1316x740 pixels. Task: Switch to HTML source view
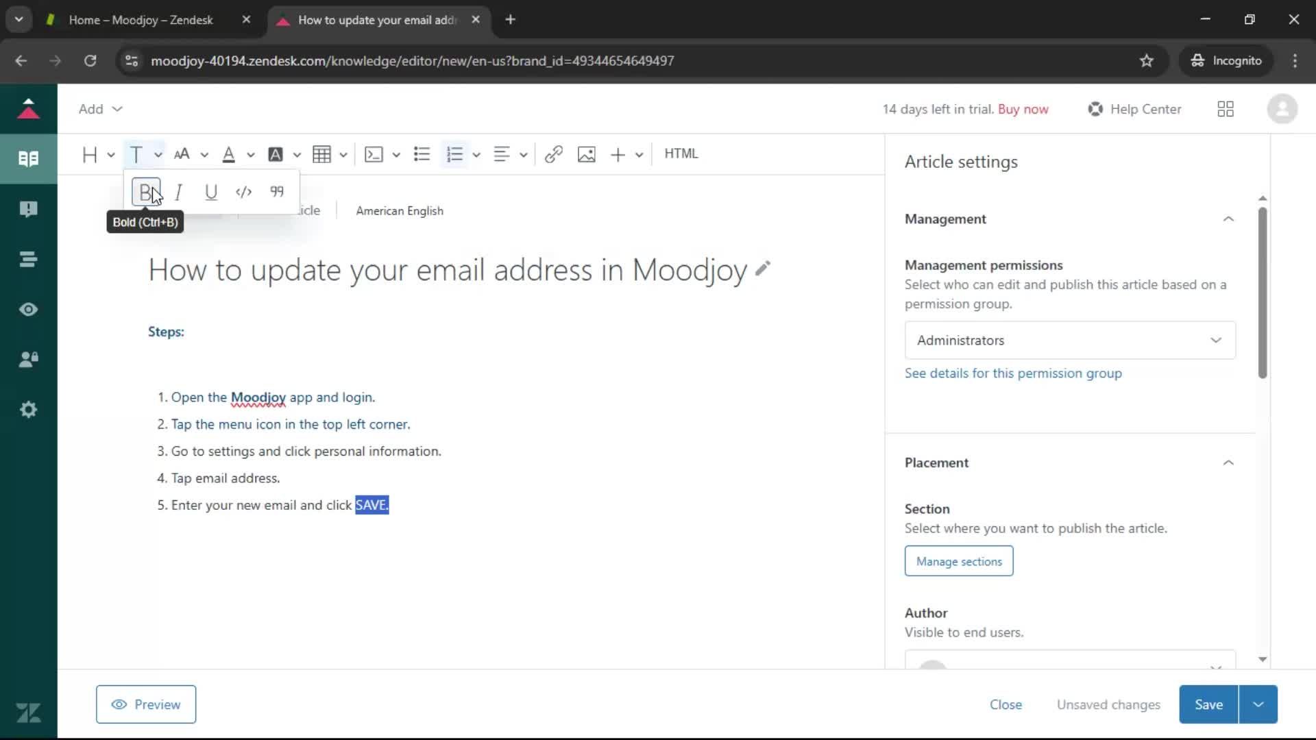pyautogui.click(x=681, y=154)
